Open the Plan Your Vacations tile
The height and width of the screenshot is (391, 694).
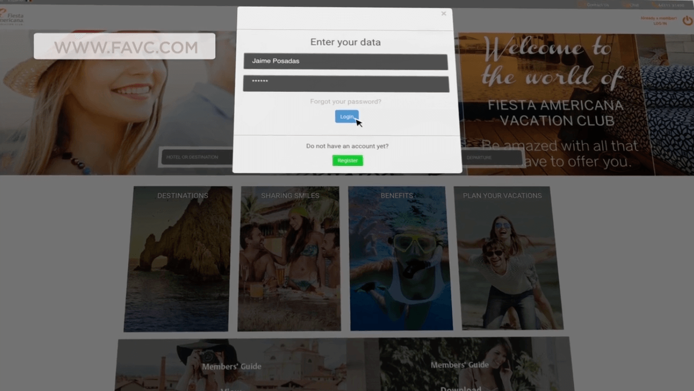point(508,258)
